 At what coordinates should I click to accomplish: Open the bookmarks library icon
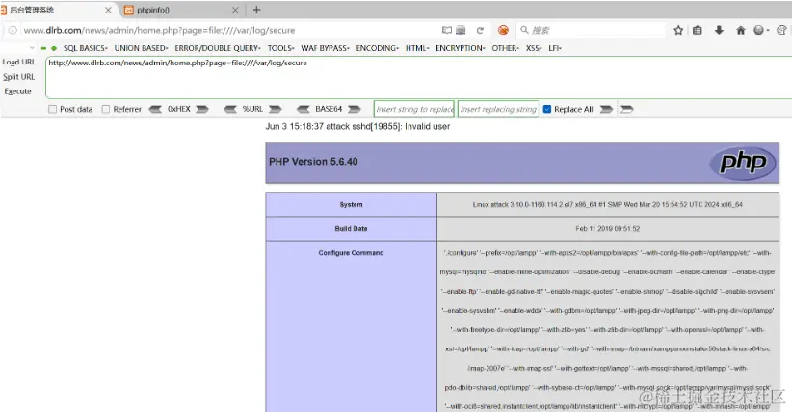[698, 30]
